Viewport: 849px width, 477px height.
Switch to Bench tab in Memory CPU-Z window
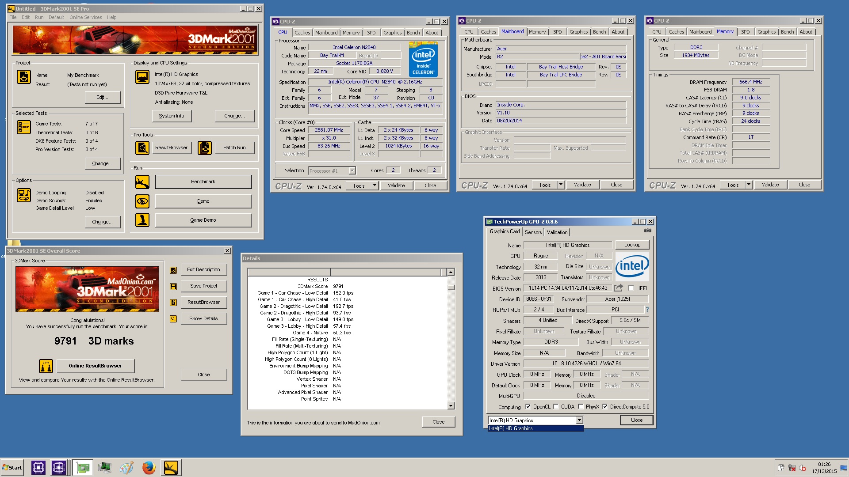click(x=787, y=32)
